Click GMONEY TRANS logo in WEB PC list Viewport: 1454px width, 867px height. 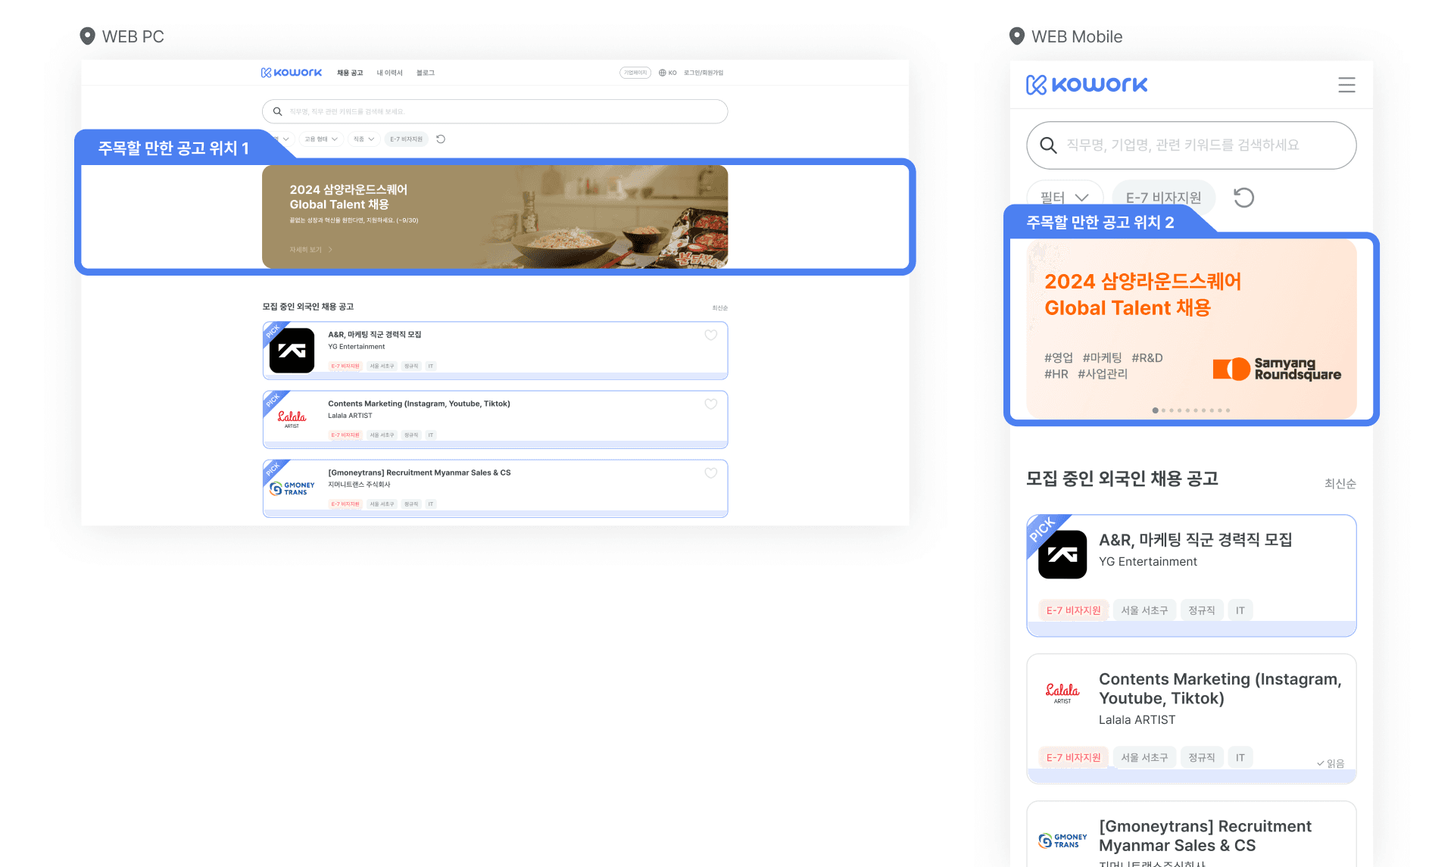pyautogui.click(x=292, y=488)
